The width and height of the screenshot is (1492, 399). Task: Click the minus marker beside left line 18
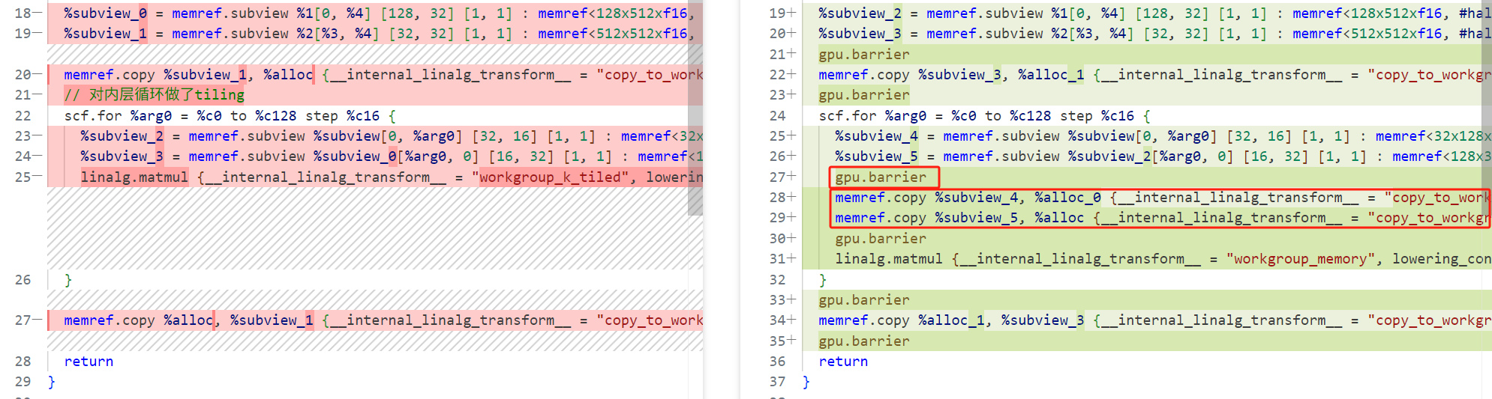(38, 13)
